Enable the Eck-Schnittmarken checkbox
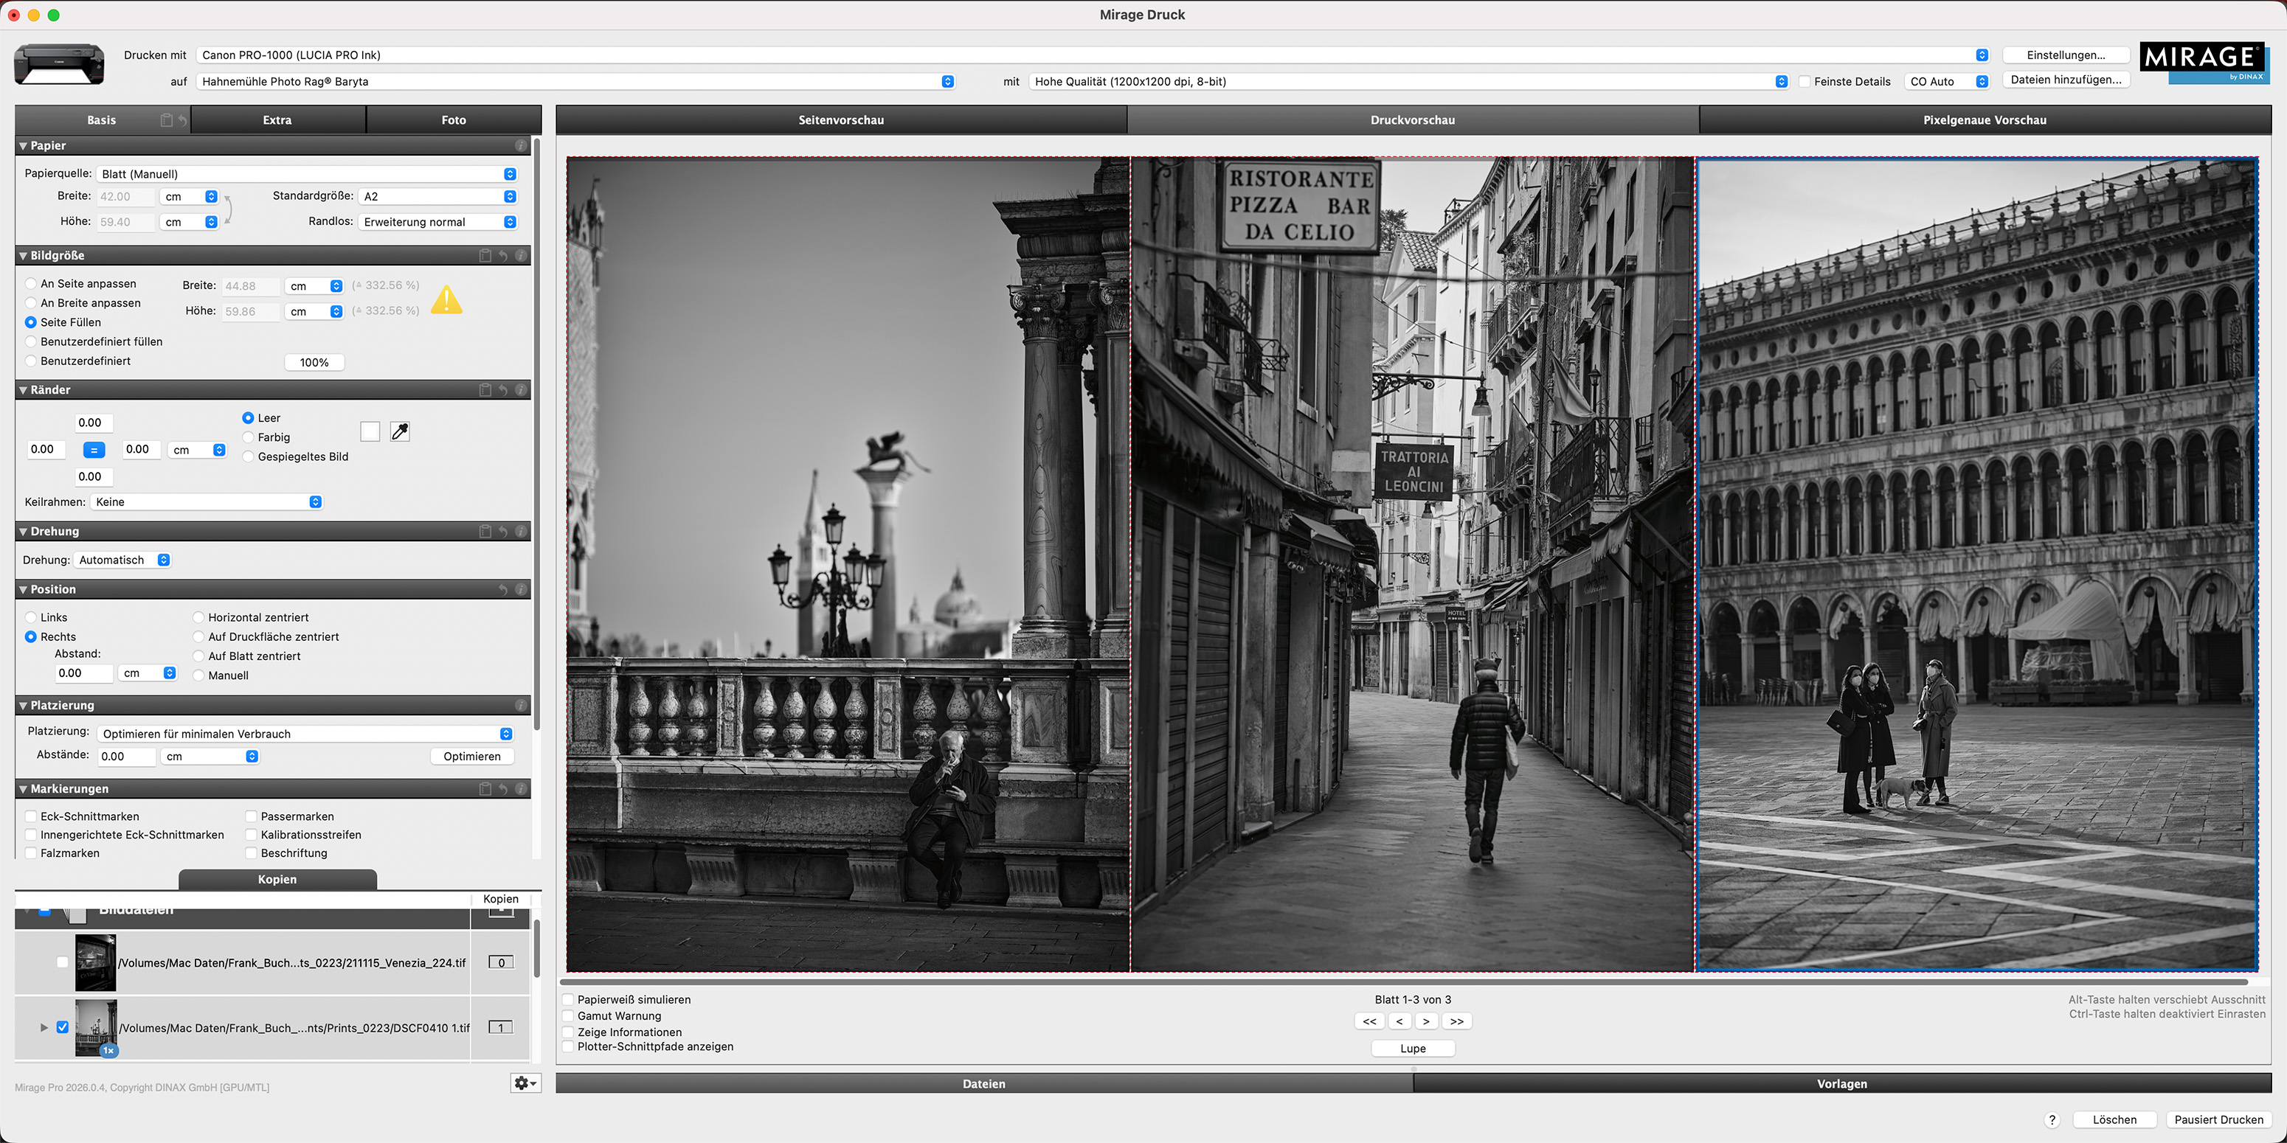Viewport: 2287px width, 1143px height. pos(31,816)
